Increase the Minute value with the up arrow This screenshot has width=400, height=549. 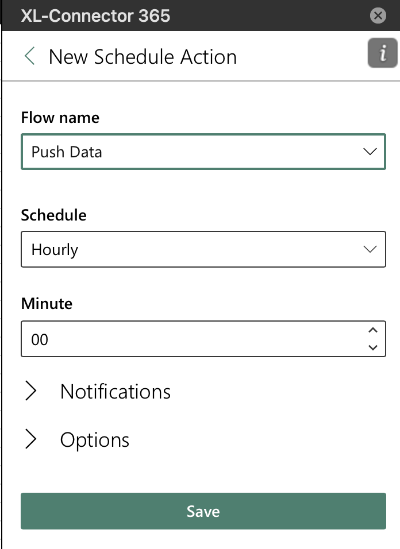tap(373, 330)
